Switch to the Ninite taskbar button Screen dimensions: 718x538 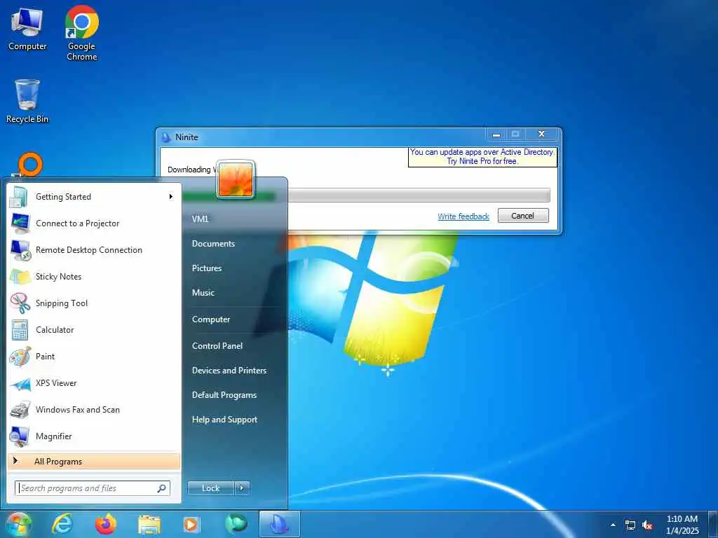[x=279, y=524]
